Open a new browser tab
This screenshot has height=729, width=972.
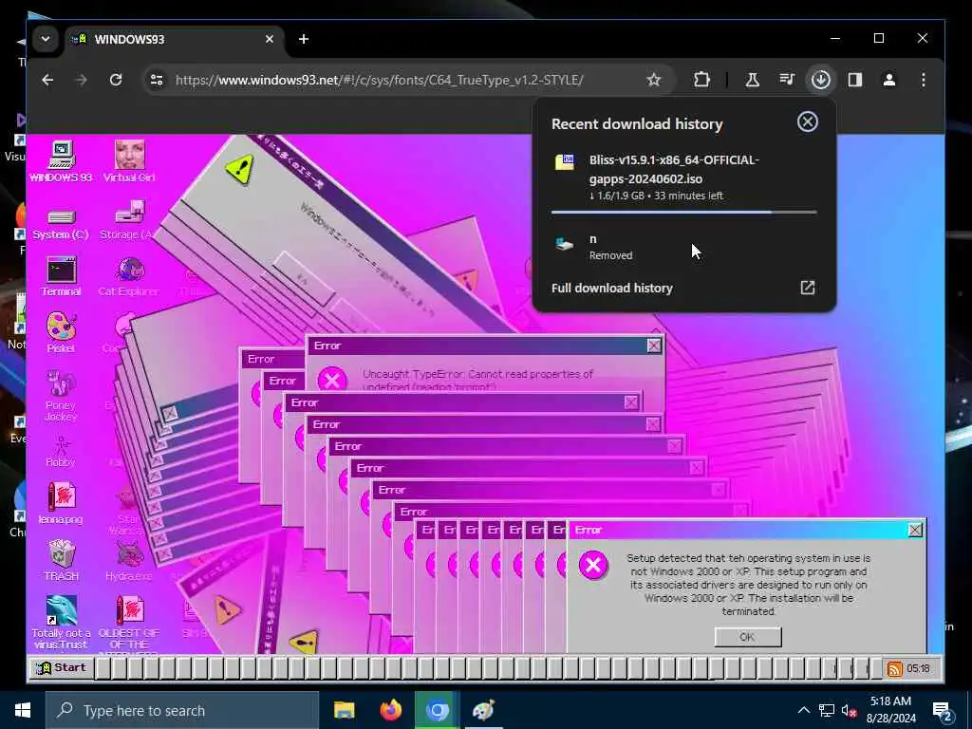[x=303, y=39]
